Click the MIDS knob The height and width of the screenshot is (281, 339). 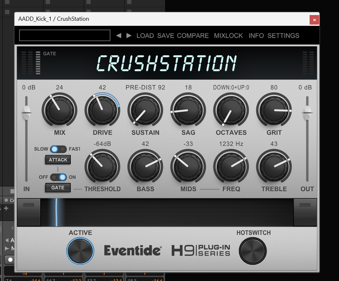(x=188, y=166)
